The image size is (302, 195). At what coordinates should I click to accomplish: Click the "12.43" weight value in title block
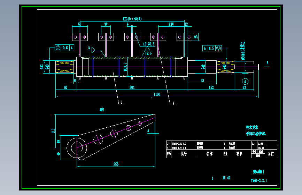click(x=226, y=178)
